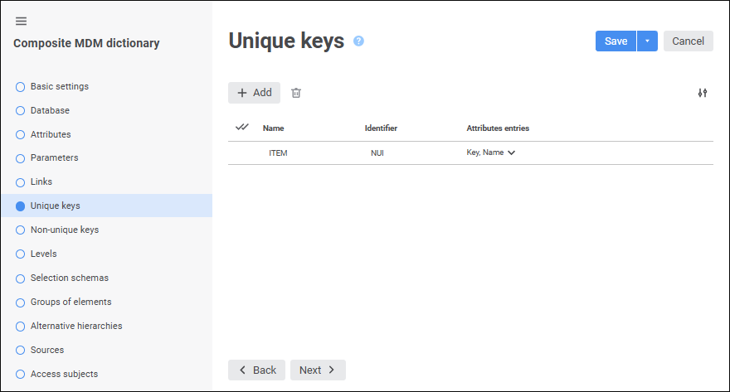Cancel the dictionary editing
This screenshot has height=392, width=730.
coord(688,41)
